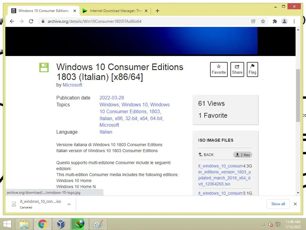Show all downloads
This screenshot has height=230, width=306.
[x=278, y=204]
